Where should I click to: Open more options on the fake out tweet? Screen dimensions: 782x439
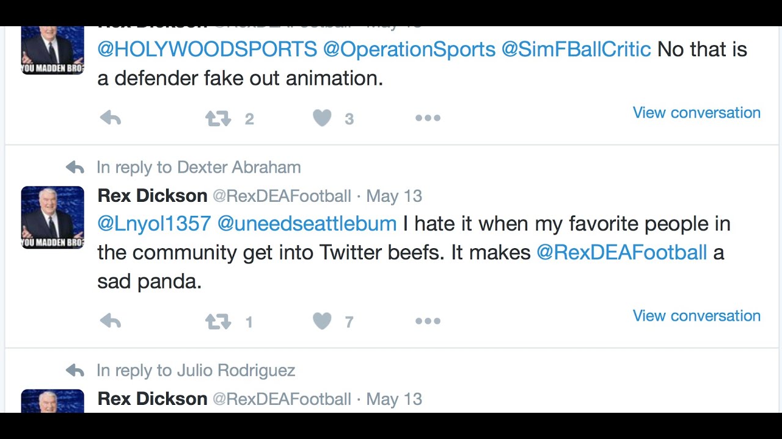428,118
